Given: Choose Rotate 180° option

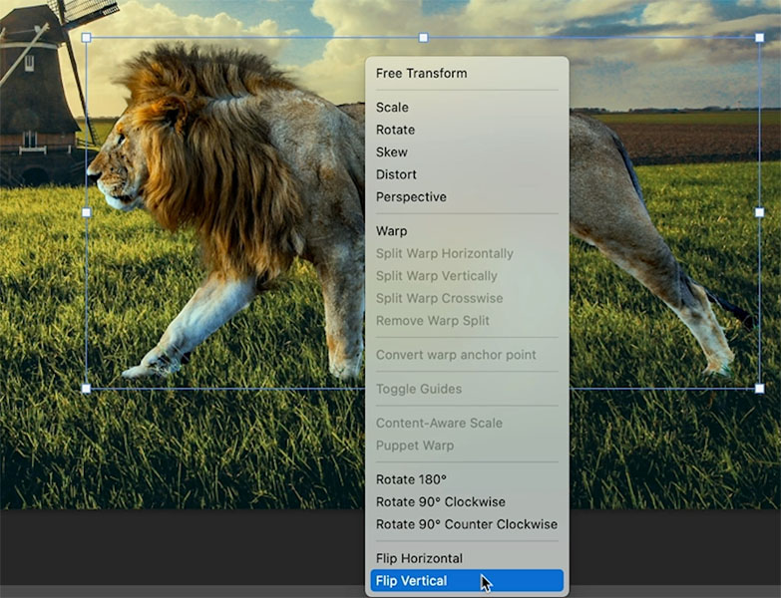Looking at the screenshot, I should 467,479.
